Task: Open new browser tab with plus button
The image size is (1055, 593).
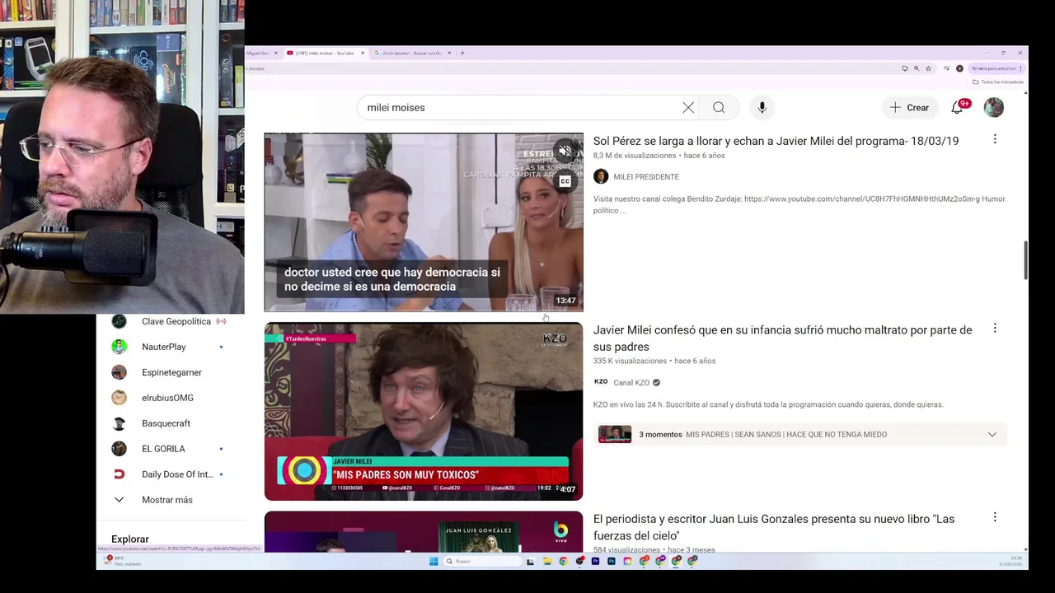Action: click(462, 53)
